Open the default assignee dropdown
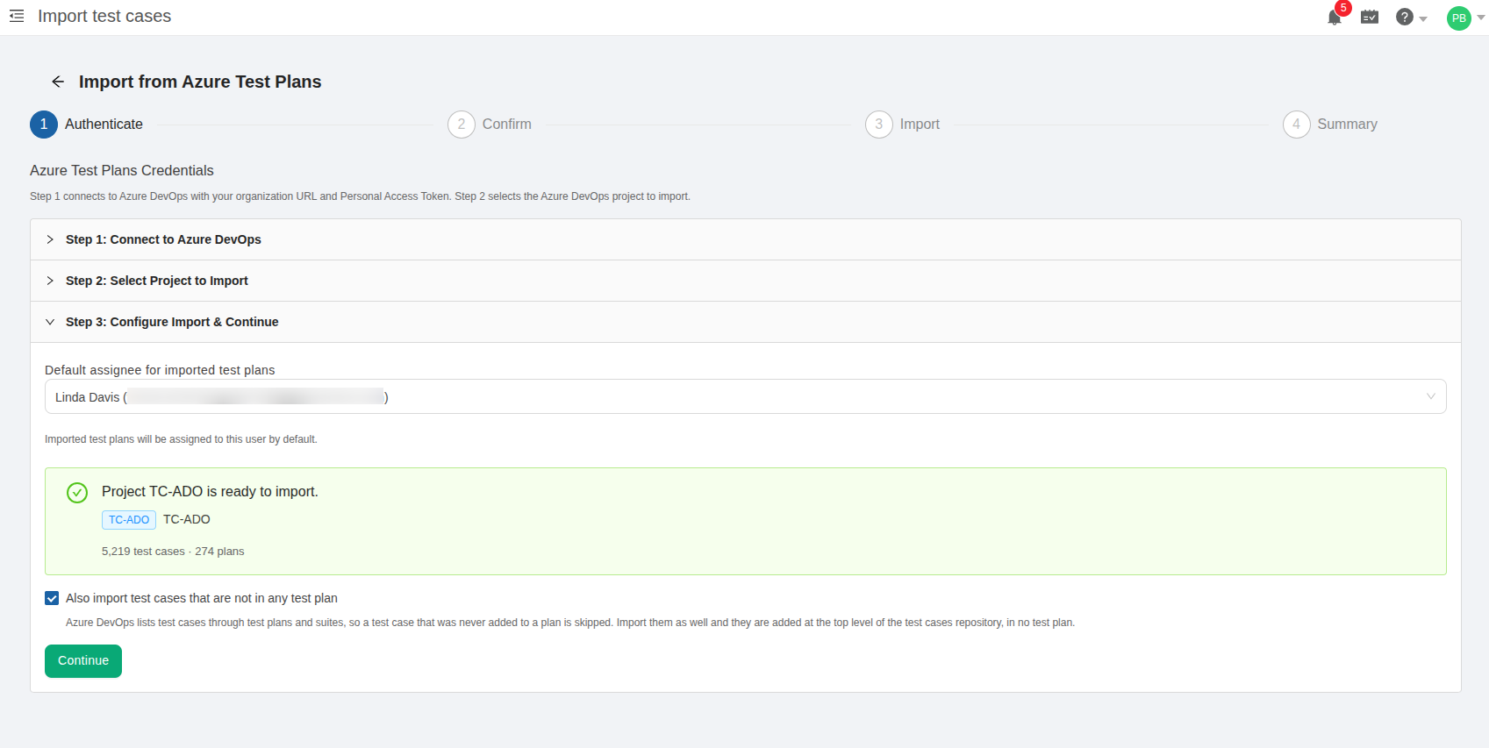 point(746,396)
